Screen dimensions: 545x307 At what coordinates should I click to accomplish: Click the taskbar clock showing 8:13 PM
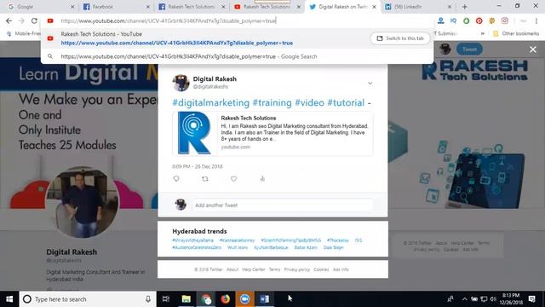tap(511, 299)
